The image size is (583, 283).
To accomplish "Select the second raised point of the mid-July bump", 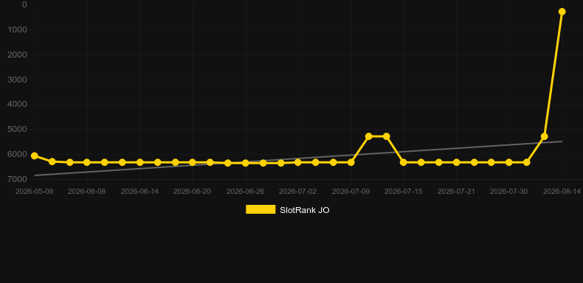I will click(386, 136).
